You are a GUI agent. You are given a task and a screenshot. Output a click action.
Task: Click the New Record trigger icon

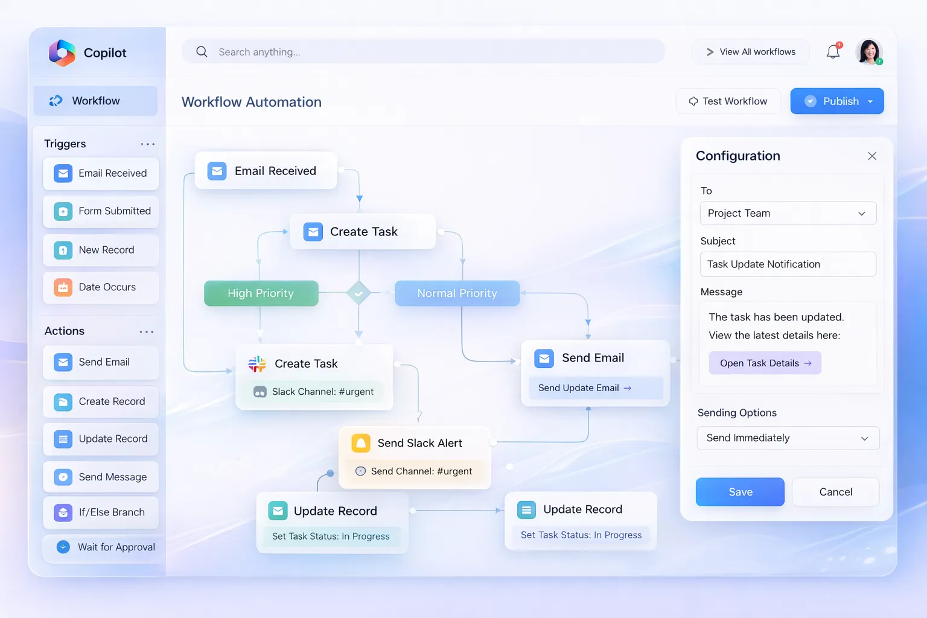point(63,250)
